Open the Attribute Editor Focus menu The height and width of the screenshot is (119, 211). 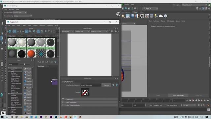click(x=163, y=21)
